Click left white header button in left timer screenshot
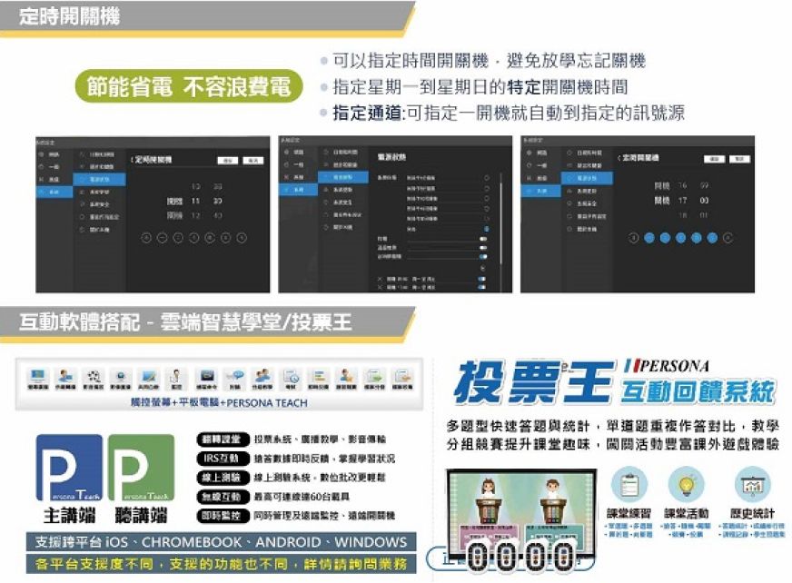 tap(228, 160)
